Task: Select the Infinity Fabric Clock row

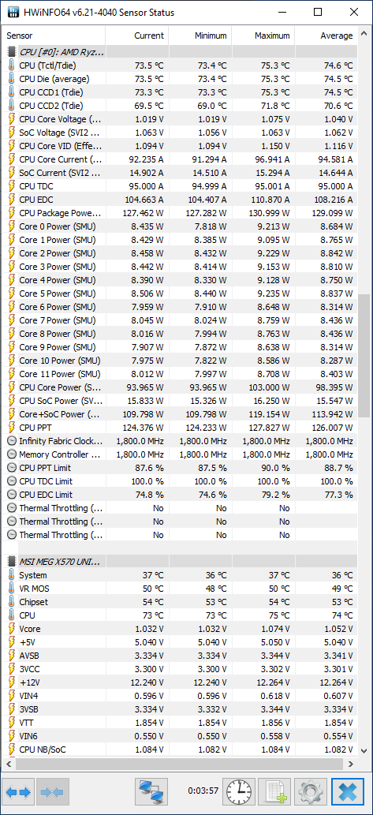Action: click(179, 441)
